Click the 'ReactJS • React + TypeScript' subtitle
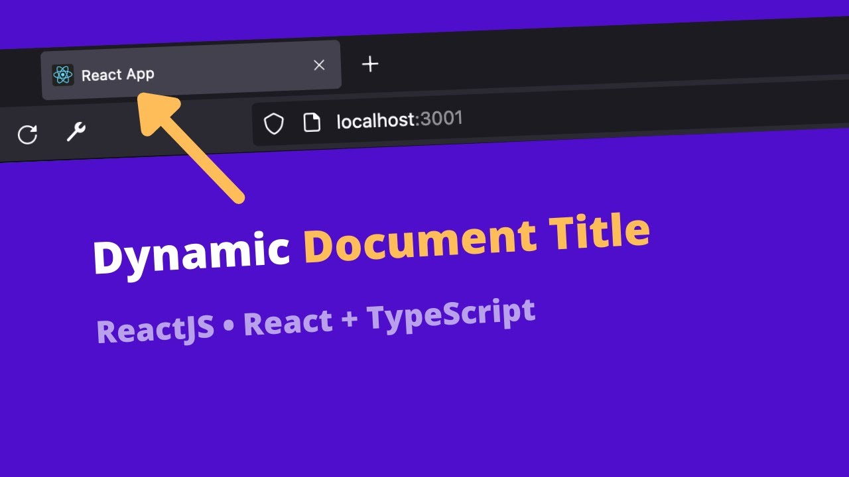Viewport: 849px width, 477px height. pos(316,321)
